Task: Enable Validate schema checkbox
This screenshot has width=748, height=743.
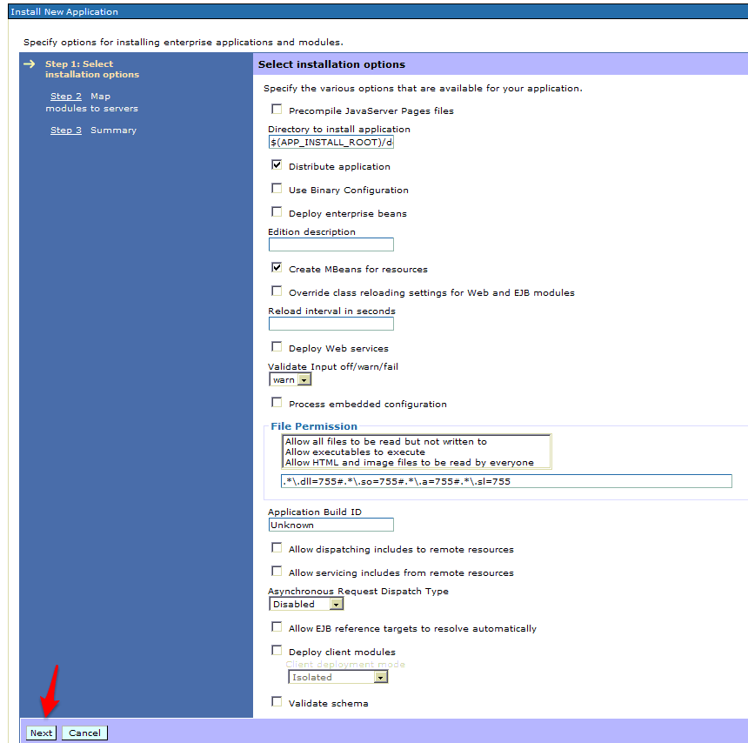Action: click(277, 702)
